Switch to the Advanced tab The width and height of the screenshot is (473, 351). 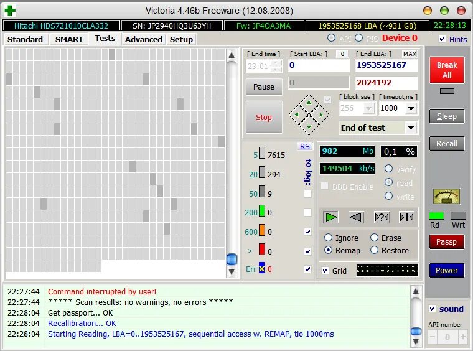144,39
